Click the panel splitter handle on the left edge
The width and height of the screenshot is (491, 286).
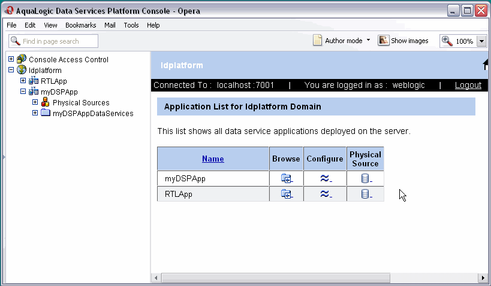coord(4,156)
